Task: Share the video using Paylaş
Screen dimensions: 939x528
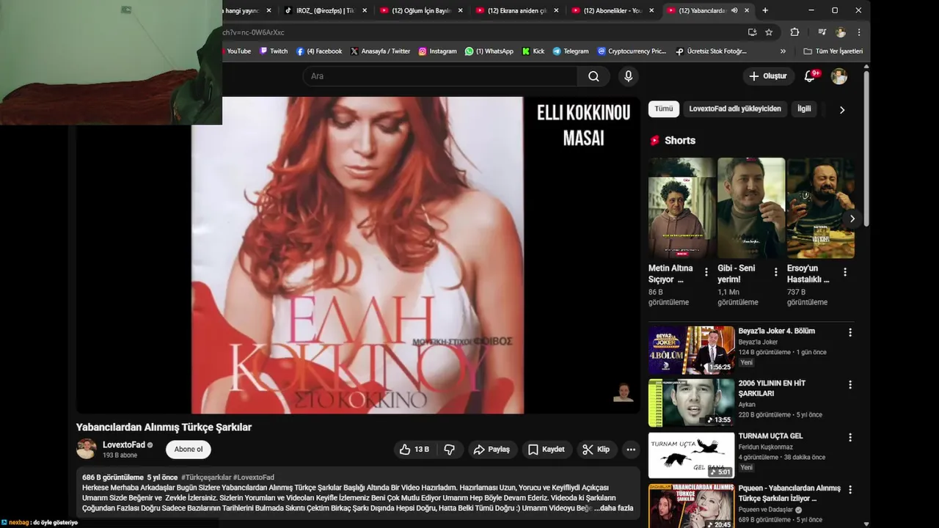Action: point(492,450)
